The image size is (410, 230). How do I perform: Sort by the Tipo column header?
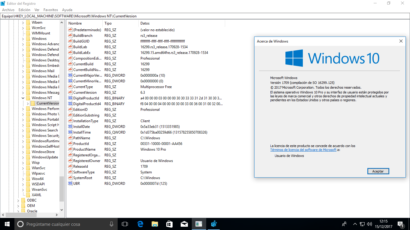(121, 23)
